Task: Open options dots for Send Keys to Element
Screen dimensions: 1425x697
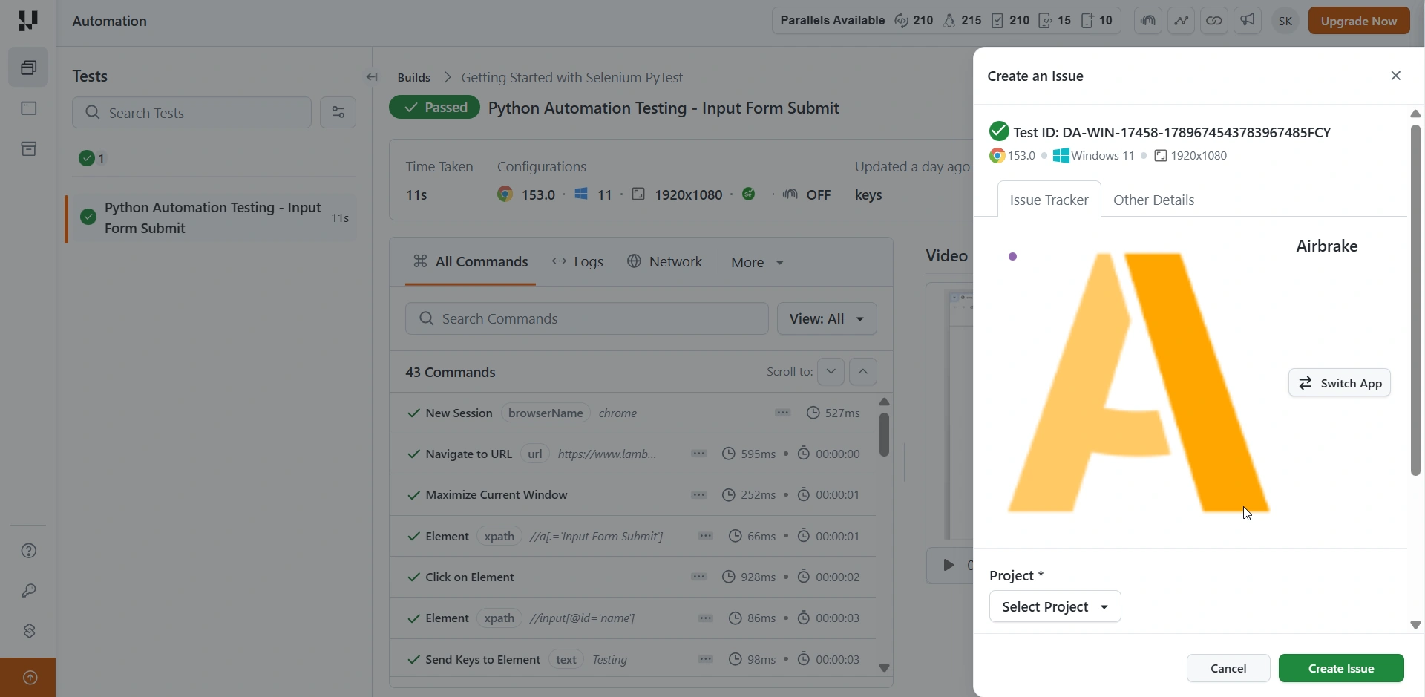Action: (705, 659)
